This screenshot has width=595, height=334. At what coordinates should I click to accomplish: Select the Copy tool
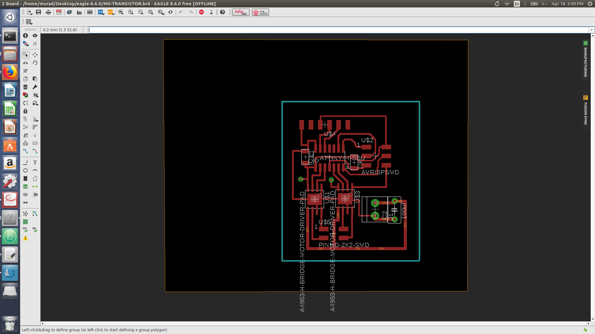click(25, 79)
